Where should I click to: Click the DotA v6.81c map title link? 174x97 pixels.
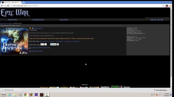pos(38,28)
